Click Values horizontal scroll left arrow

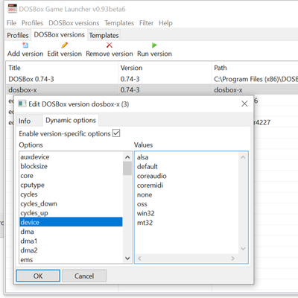140,259
